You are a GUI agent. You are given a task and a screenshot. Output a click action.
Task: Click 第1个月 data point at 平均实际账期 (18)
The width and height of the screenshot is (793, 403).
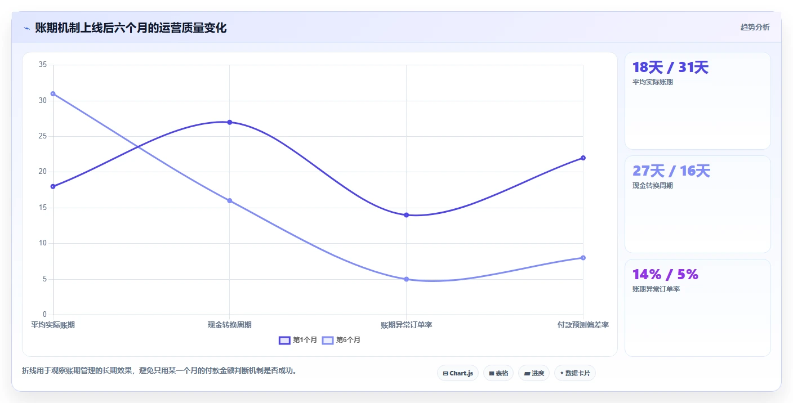coord(53,186)
